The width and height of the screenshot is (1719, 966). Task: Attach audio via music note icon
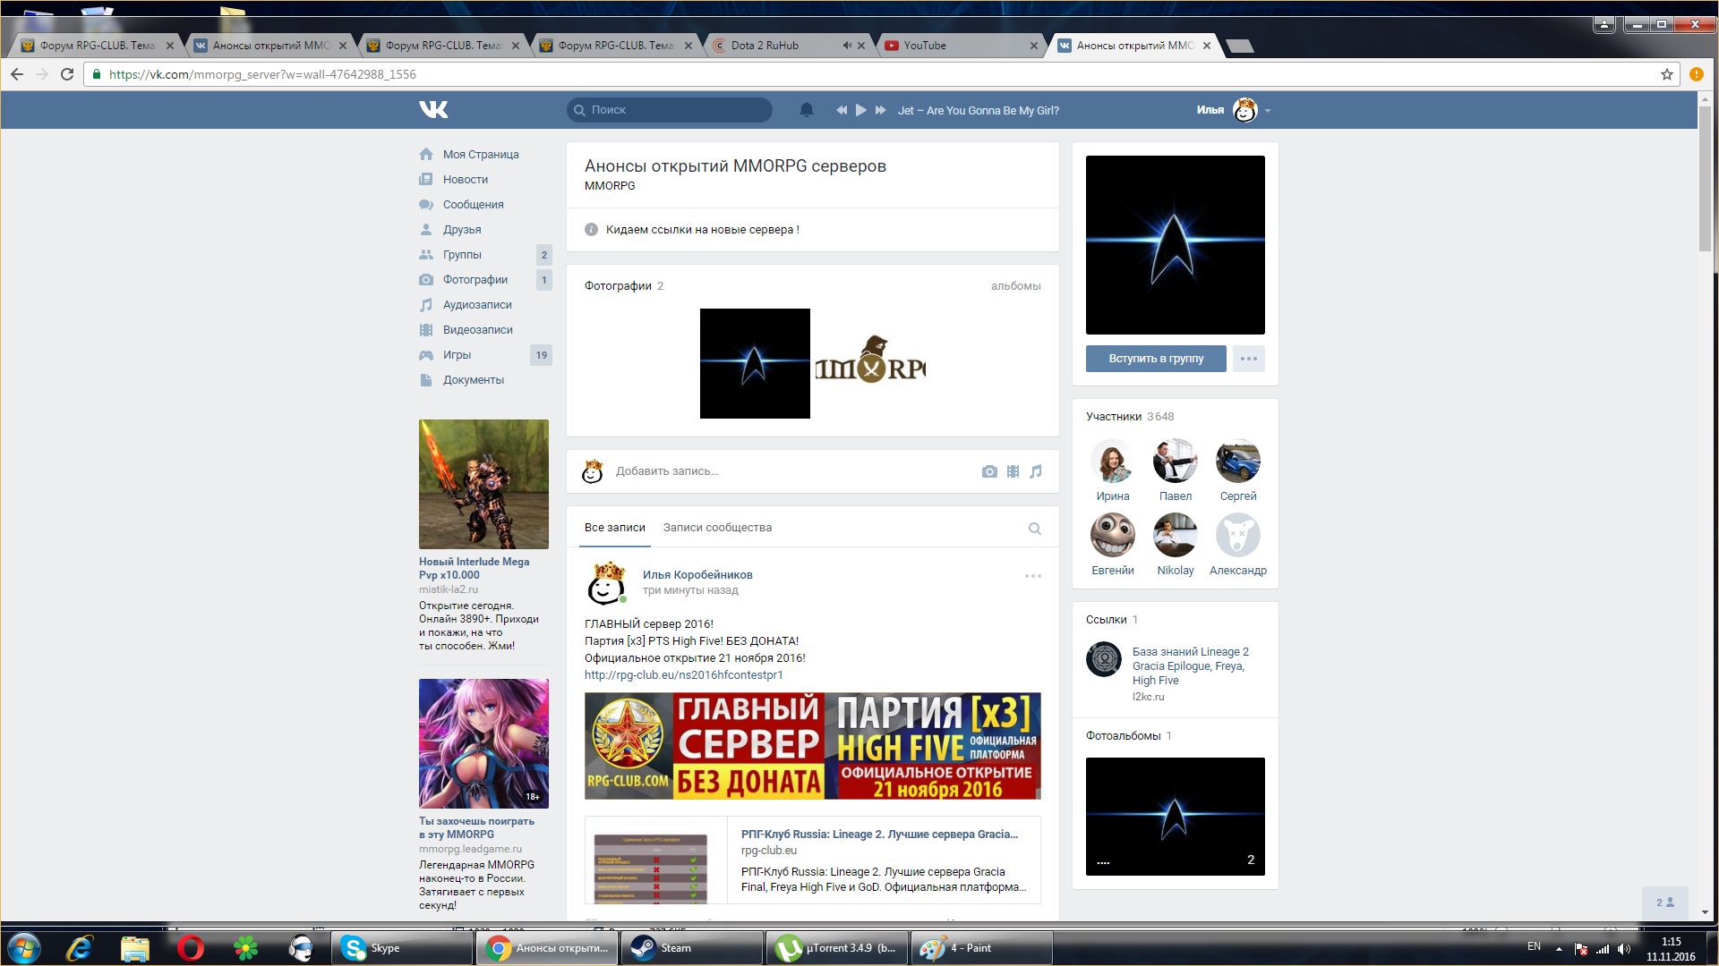tap(1036, 471)
